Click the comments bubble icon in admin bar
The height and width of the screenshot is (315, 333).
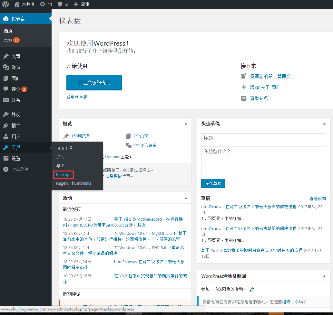(x=60, y=4)
